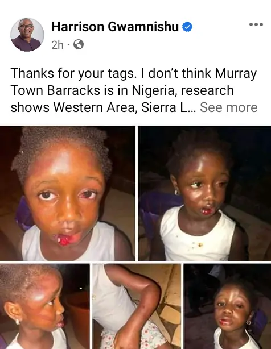Click the 2h post timestamp
This screenshot has height=349, width=271.
tap(58, 45)
